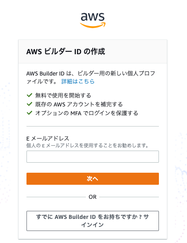Click the AWS Builder ID description paragraph

(x=91, y=78)
